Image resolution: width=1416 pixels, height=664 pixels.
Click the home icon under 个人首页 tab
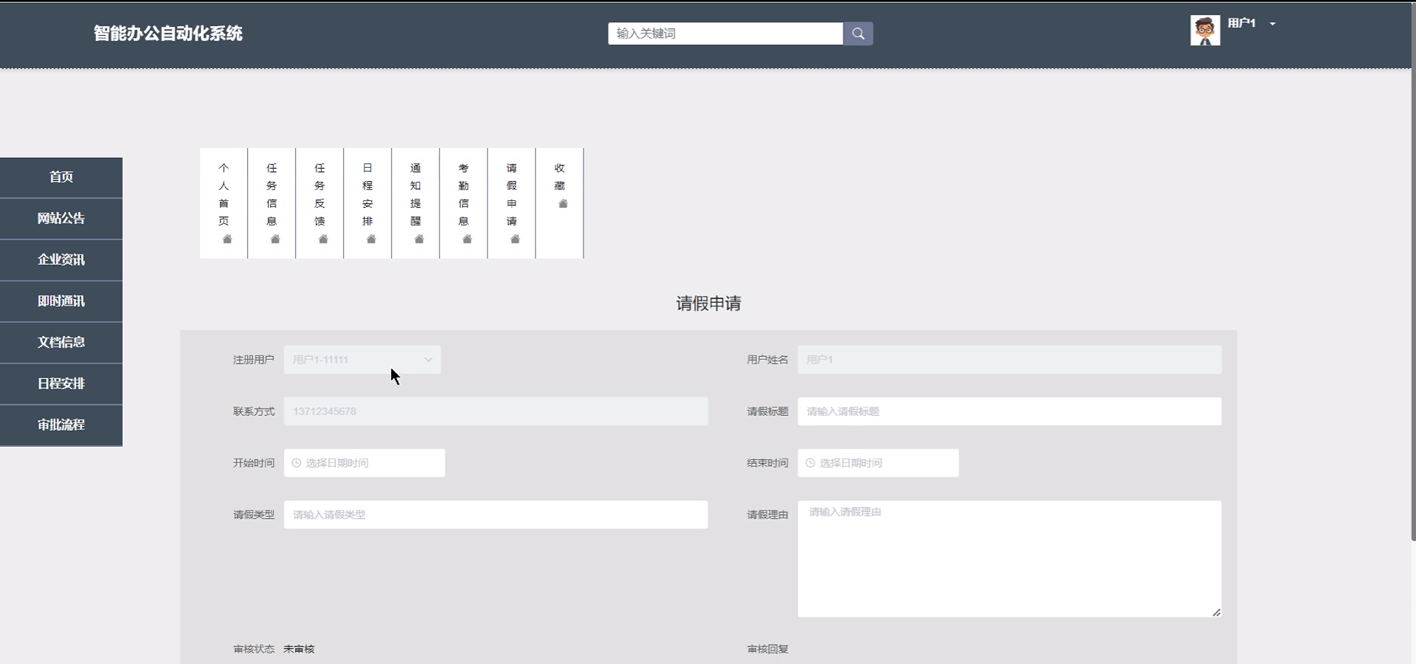pos(227,238)
